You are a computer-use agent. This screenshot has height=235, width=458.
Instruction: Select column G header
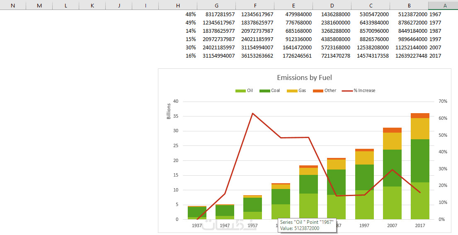point(216,5)
